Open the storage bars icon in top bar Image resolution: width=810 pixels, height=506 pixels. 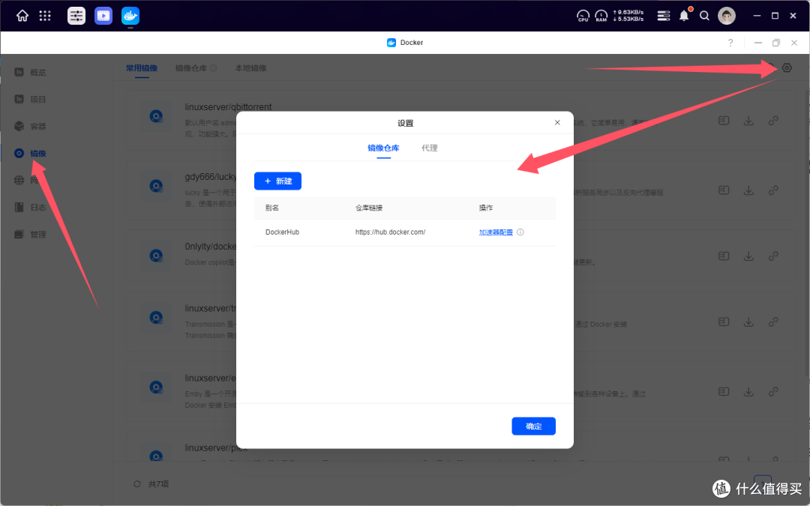(x=663, y=16)
